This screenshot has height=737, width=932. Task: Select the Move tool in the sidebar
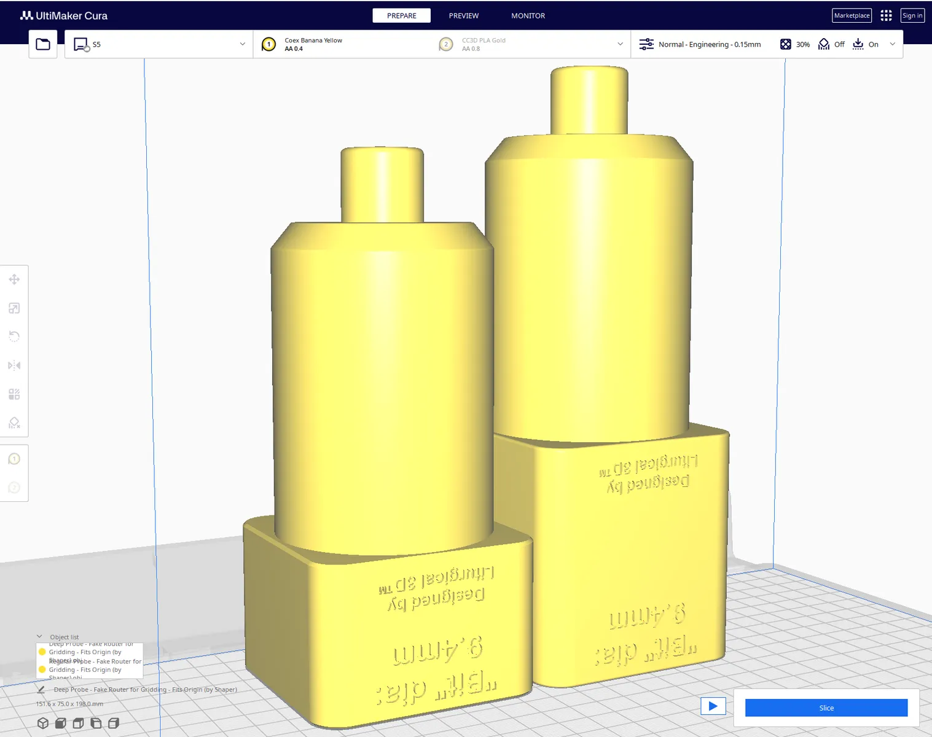point(14,279)
